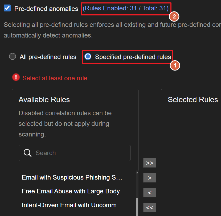This screenshot has height=216, width=221.
Task: Click the Selected Rules panel heading
Action: 193,100
